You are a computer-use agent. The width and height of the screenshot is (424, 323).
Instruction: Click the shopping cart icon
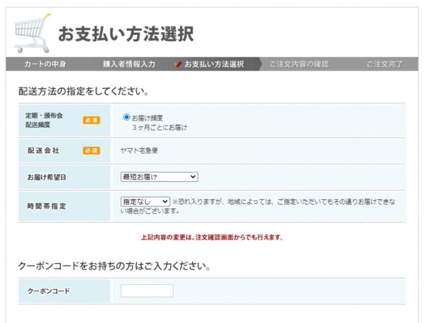point(32,32)
